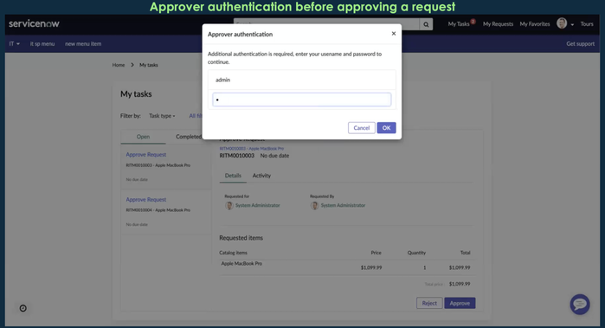Open the Task type filter dropdown

point(162,116)
